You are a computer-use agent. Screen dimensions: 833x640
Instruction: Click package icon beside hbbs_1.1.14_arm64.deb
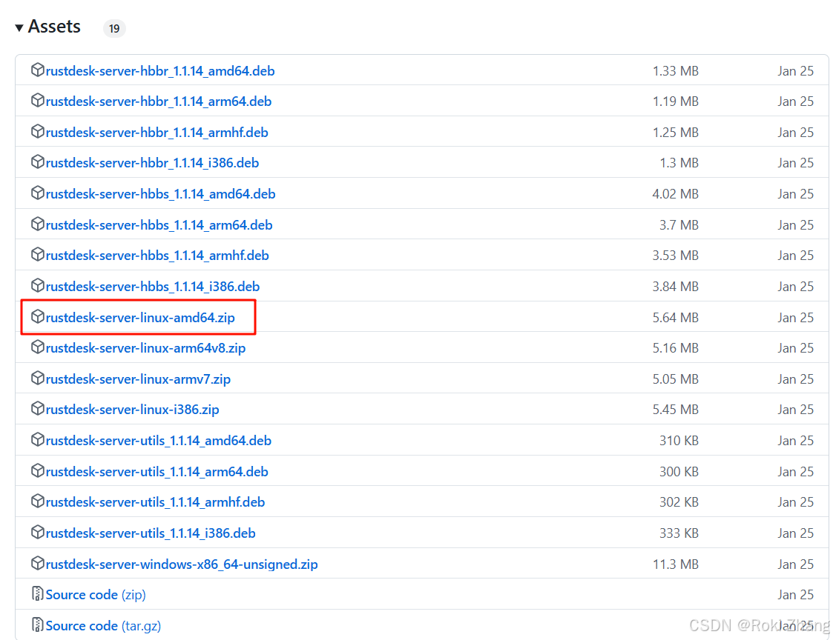pos(38,224)
